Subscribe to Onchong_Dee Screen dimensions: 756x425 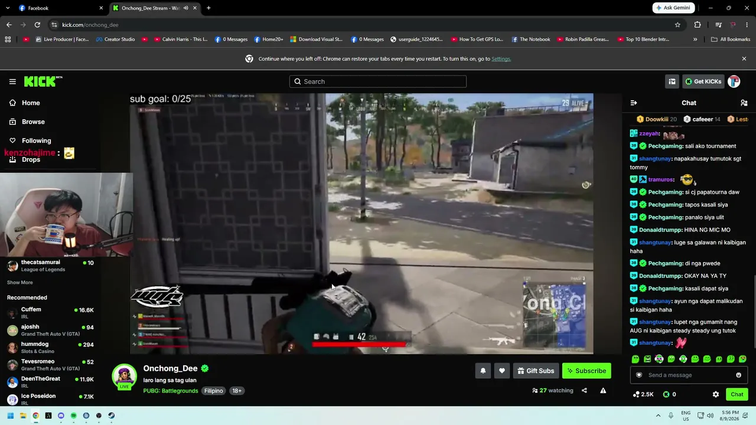(x=586, y=371)
